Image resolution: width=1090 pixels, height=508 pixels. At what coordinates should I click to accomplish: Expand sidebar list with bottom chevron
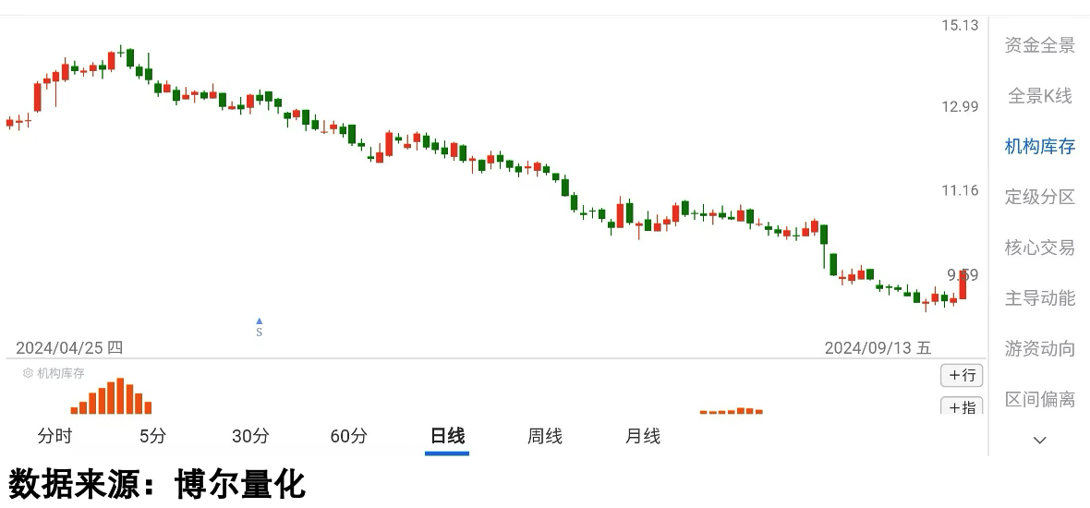pos(1039,440)
